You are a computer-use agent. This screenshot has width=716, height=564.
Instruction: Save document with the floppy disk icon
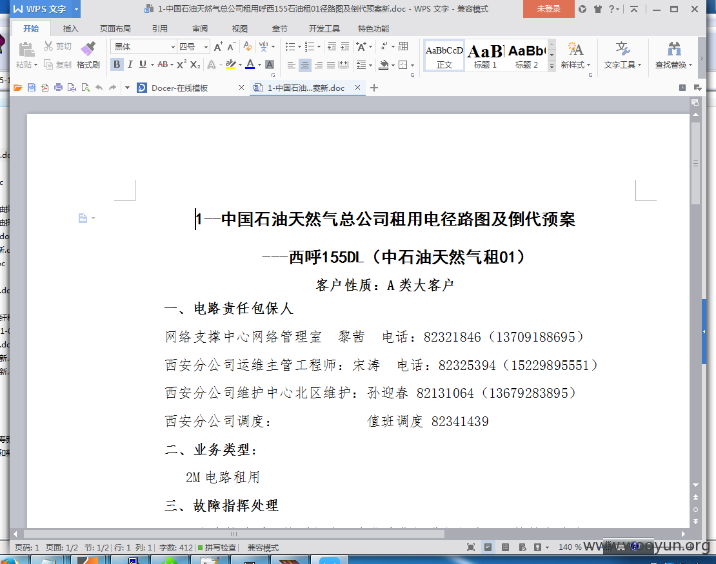tap(32, 88)
